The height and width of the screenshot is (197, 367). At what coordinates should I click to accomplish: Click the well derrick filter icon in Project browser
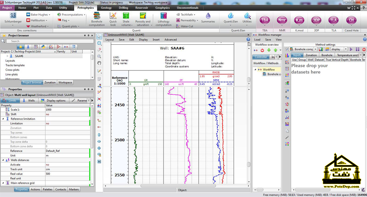(x=28, y=47)
